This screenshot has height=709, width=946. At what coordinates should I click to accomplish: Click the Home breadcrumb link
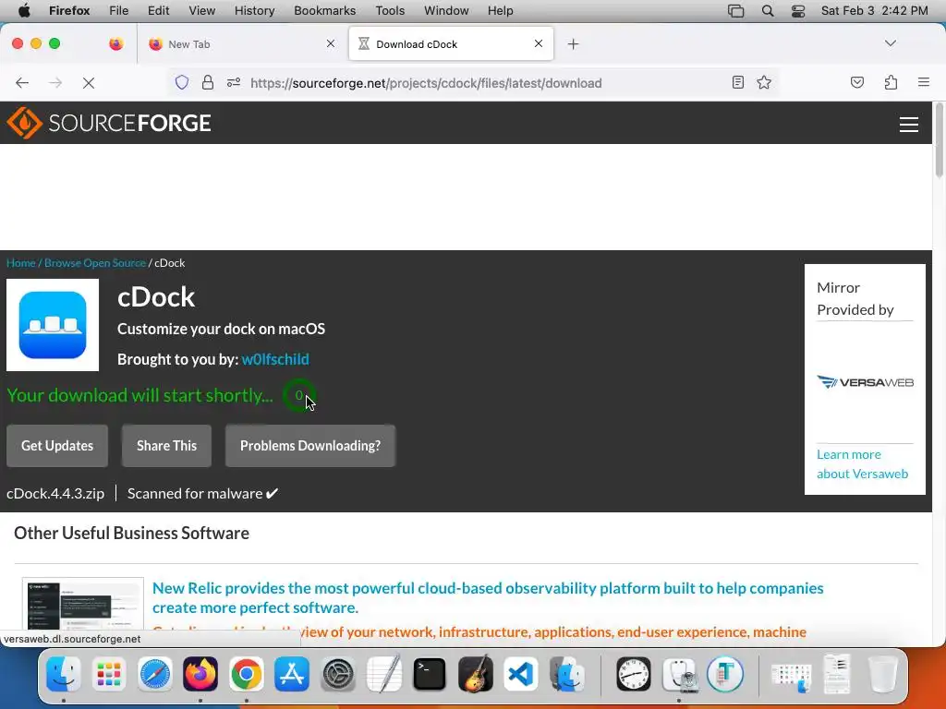(x=20, y=263)
